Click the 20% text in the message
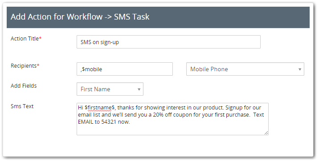The width and height of the screenshot is (319, 162). pos(158,115)
